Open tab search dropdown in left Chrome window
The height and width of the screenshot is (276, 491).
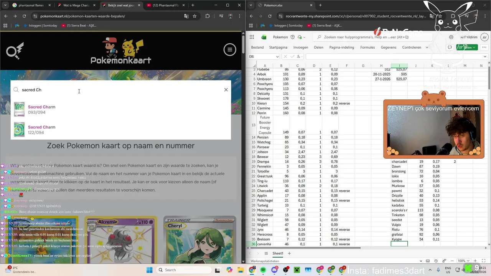pos(5,5)
